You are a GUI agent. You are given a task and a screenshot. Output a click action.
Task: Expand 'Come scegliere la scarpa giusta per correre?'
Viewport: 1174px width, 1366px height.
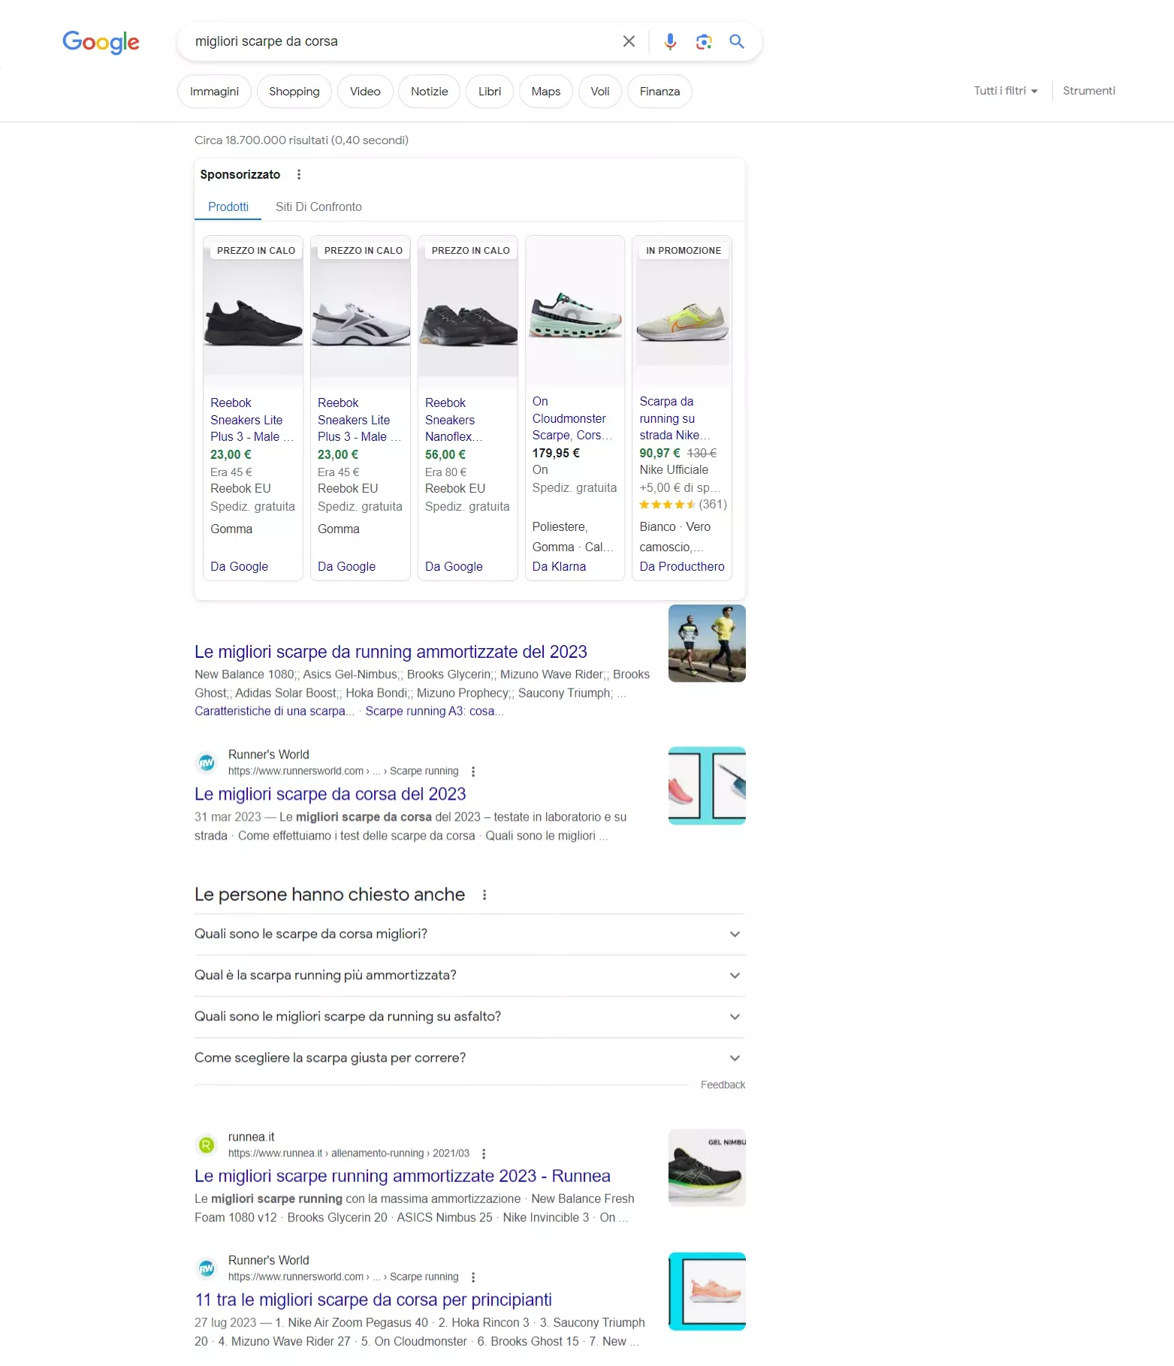pyautogui.click(x=469, y=1058)
